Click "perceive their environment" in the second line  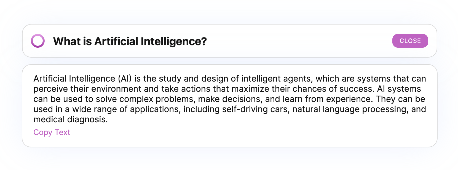[87, 89]
